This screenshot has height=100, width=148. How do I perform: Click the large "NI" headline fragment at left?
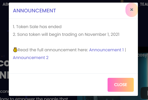click(x=4, y=75)
